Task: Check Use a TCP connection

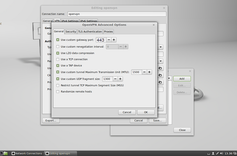Action: click(58, 59)
